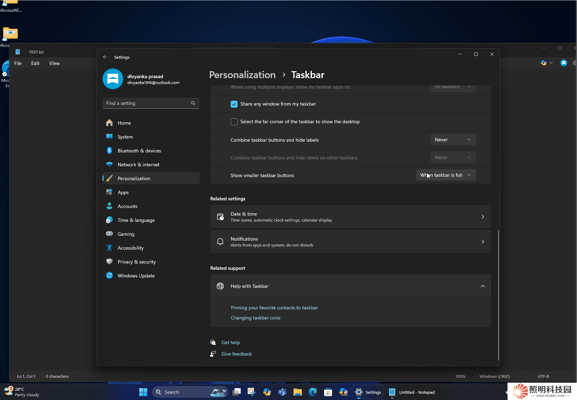Go to Accessibility settings
Screen dimensions: 577x400
[130, 248]
